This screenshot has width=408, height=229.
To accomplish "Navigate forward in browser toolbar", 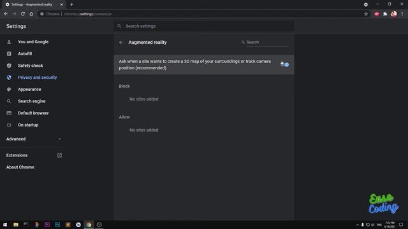I will (14, 14).
